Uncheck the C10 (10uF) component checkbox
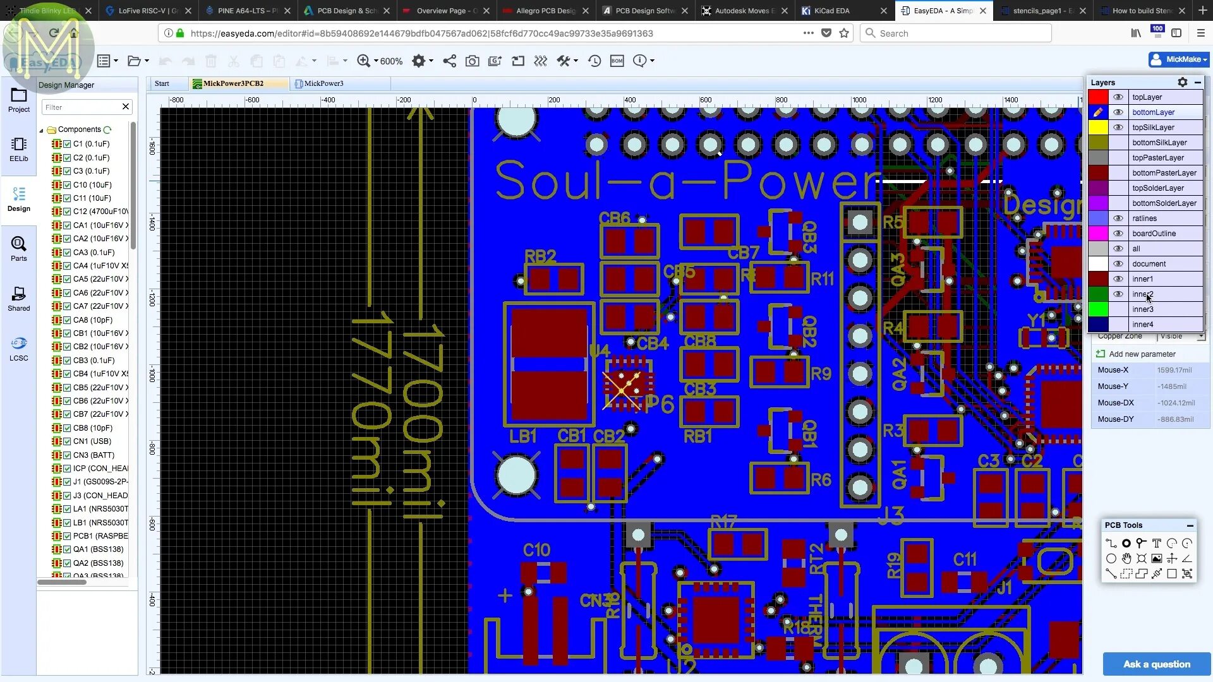1213x682 pixels. (67, 185)
